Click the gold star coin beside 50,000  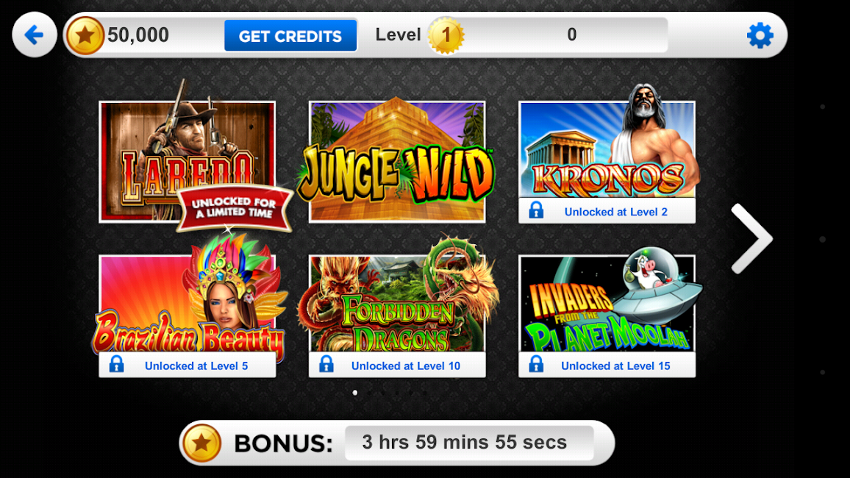(x=85, y=36)
